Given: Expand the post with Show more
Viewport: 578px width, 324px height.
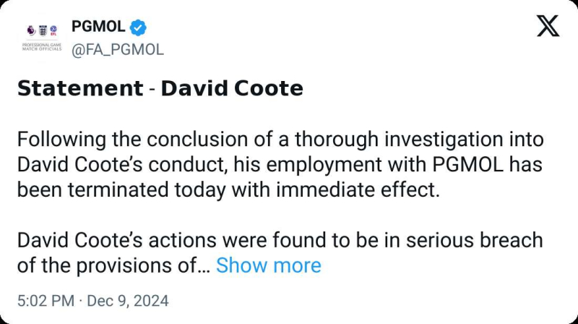Looking at the screenshot, I should coord(268,265).
